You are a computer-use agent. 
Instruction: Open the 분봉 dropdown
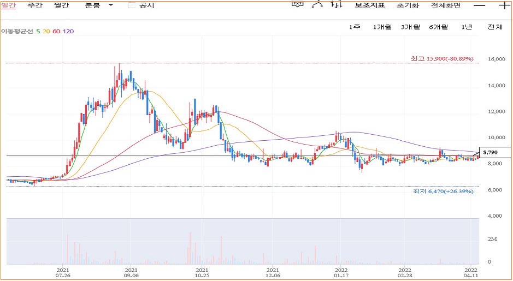coord(99,5)
